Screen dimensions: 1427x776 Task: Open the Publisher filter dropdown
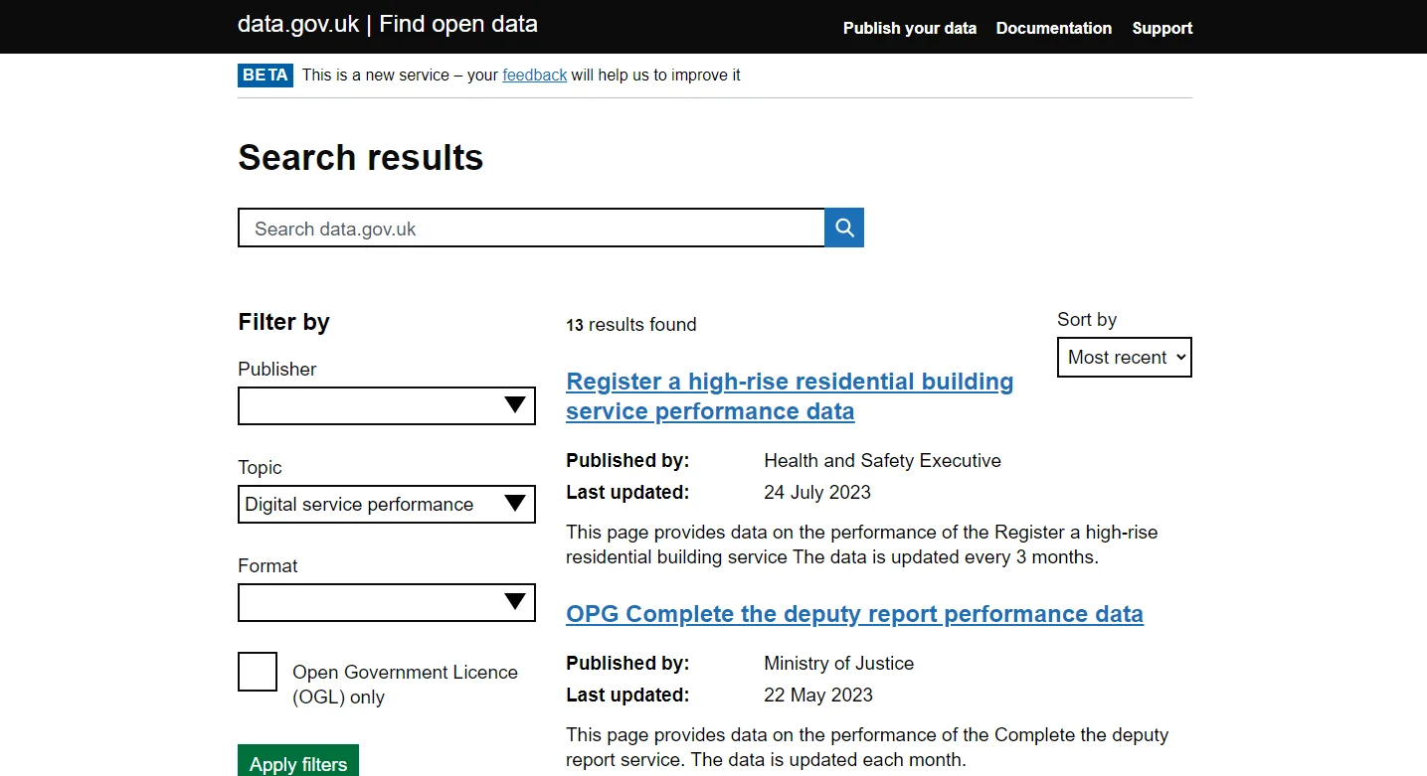coord(387,405)
